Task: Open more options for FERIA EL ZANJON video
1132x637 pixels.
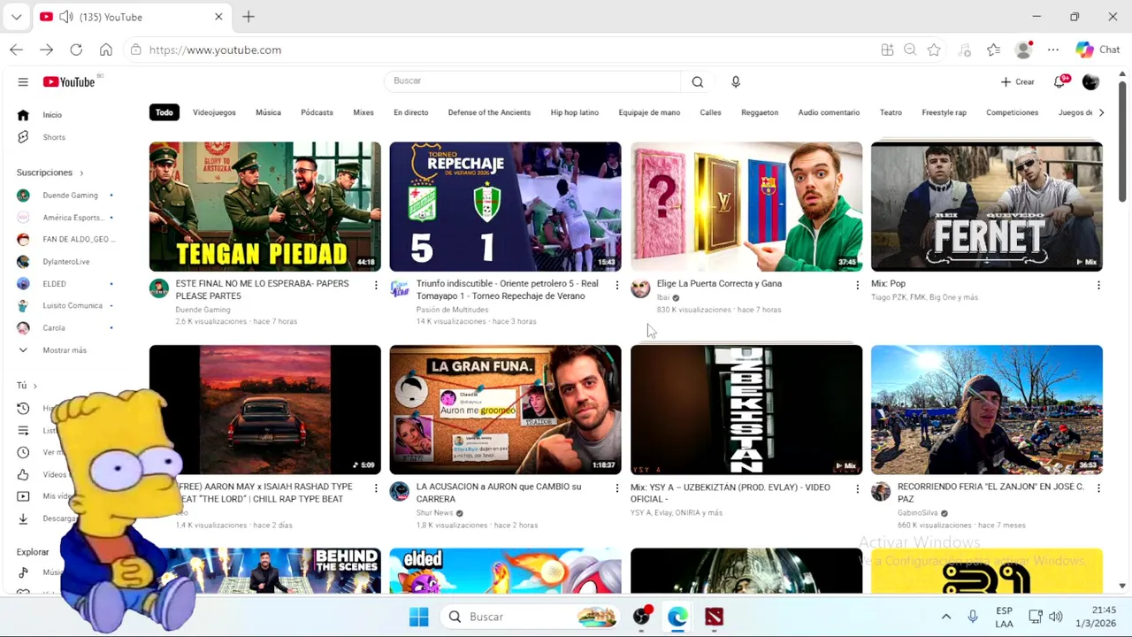Action: point(1098,488)
